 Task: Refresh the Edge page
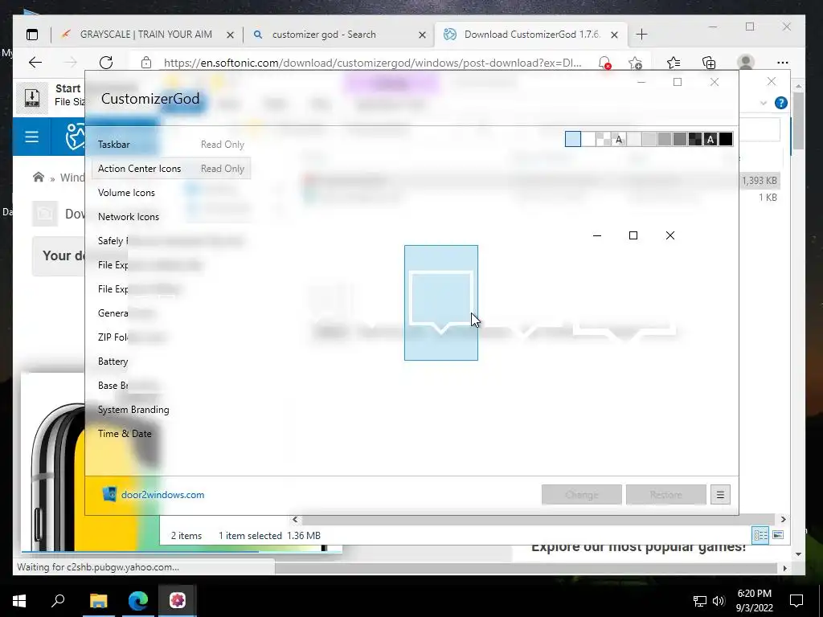[x=106, y=63]
